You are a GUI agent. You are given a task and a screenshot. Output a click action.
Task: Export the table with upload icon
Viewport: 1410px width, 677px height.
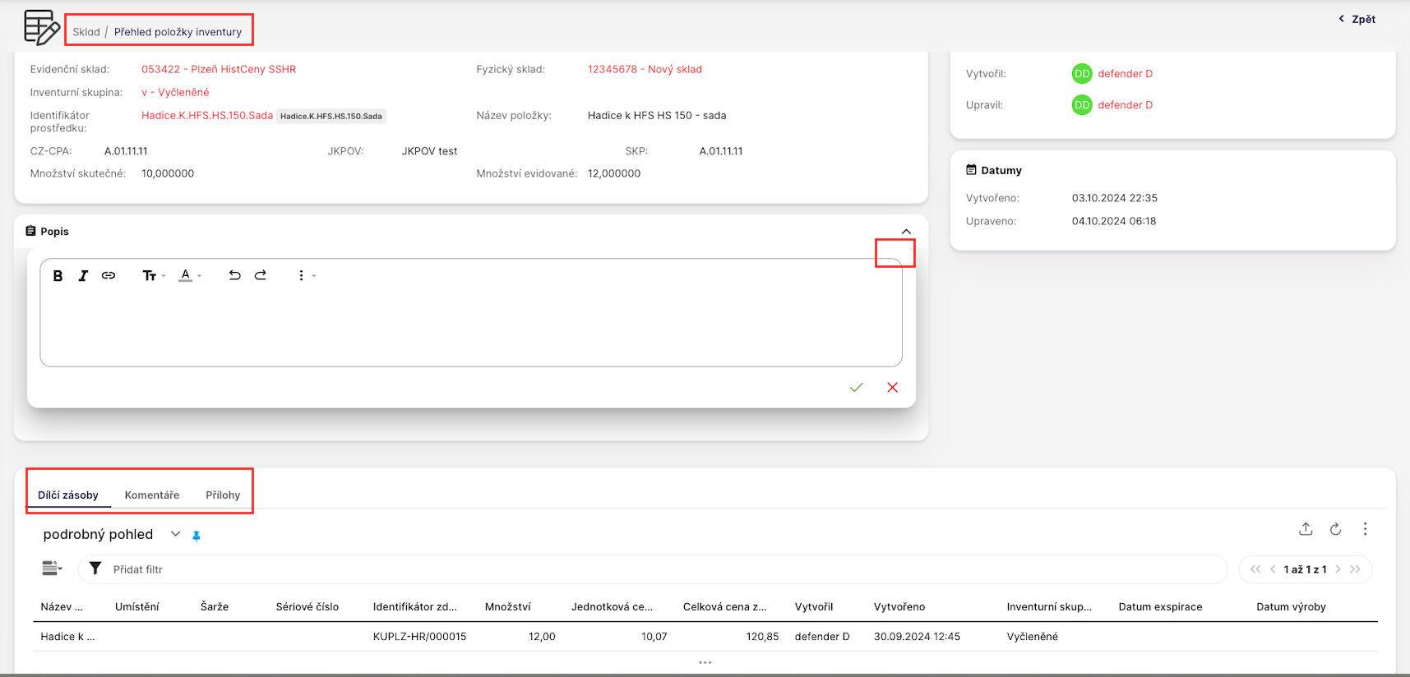click(1306, 529)
